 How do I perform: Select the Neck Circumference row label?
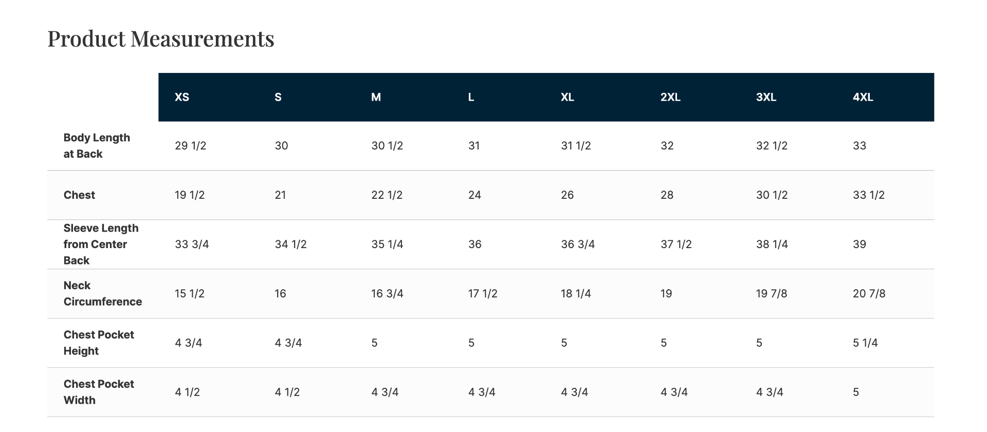click(102, 293)
